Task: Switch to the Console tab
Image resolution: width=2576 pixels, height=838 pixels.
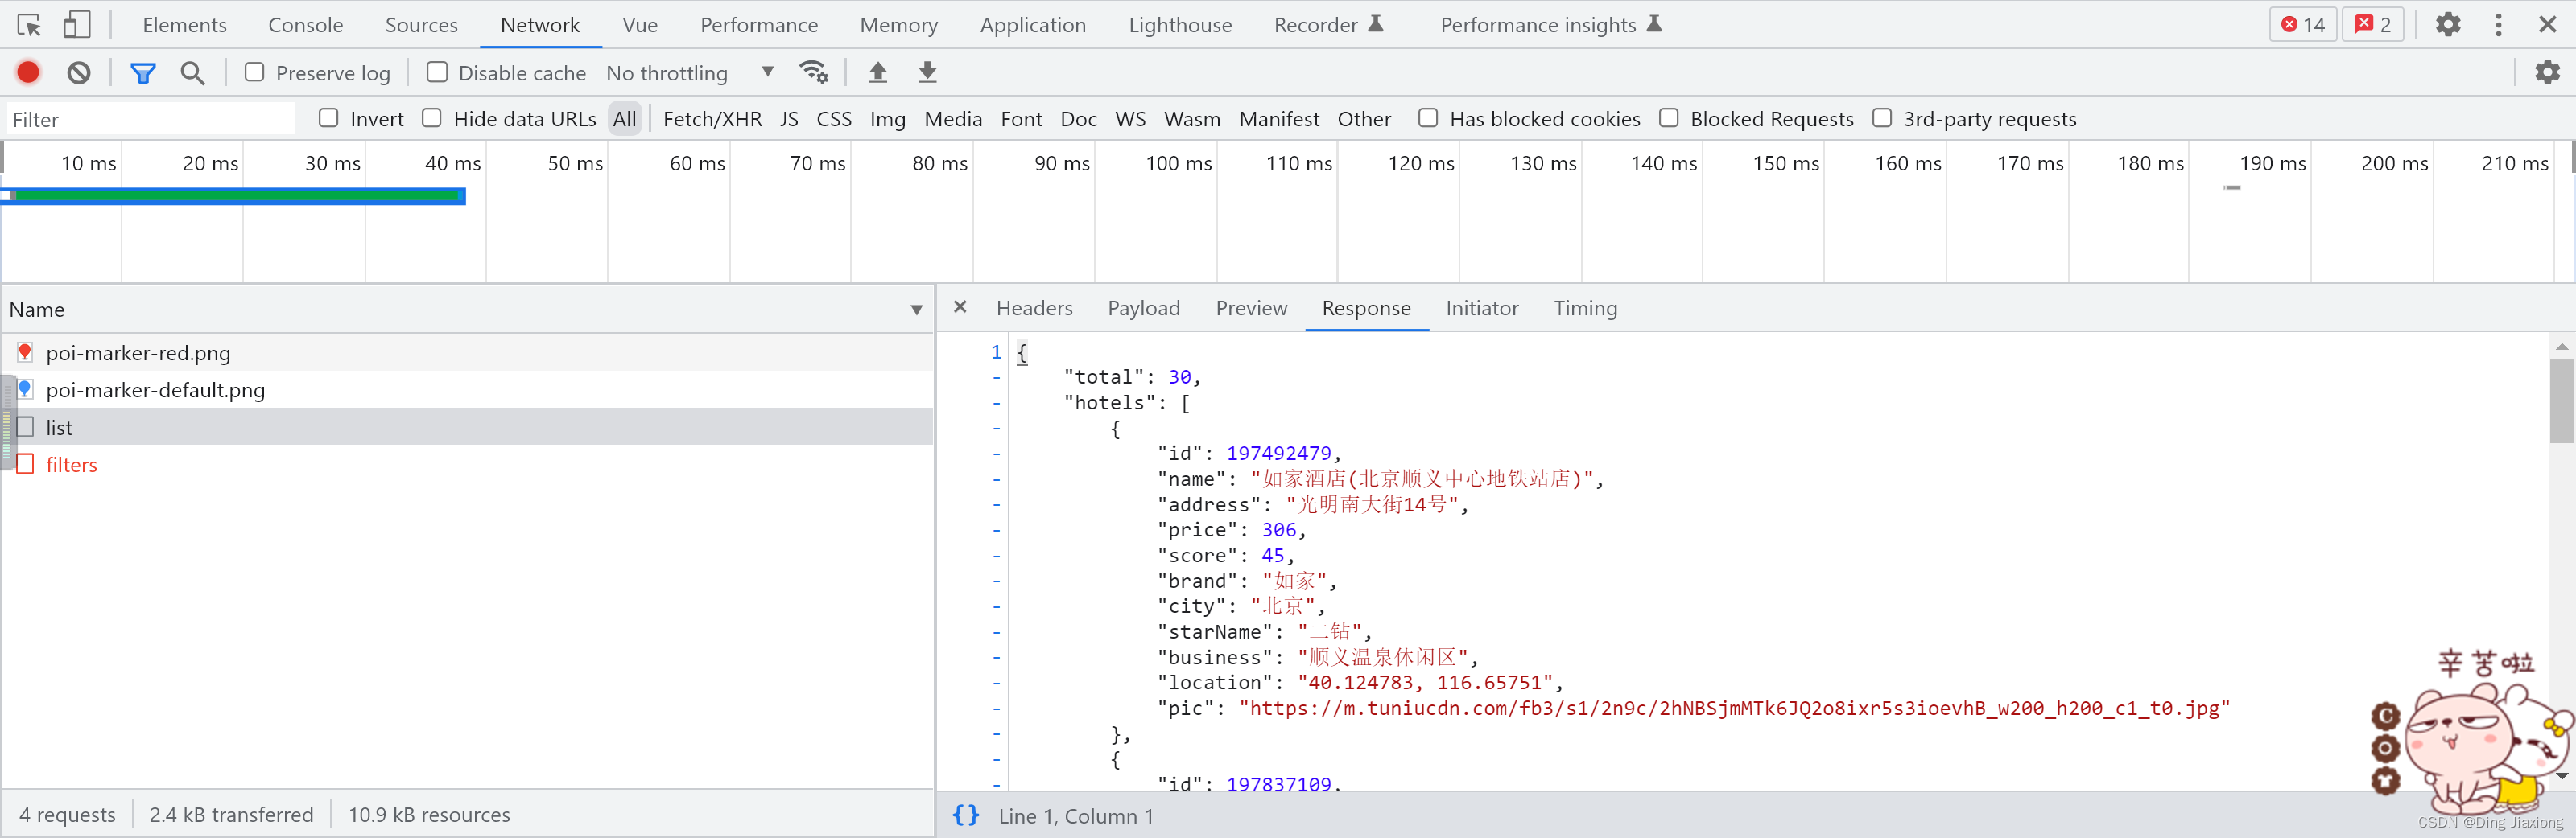Action: (x=305, y=25)
